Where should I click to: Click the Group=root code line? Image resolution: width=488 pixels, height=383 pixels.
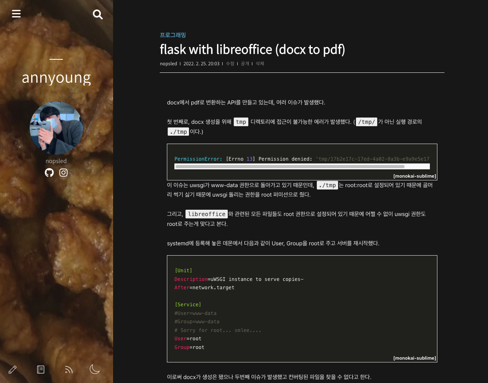pyautogui.click(x=189, y=347)
